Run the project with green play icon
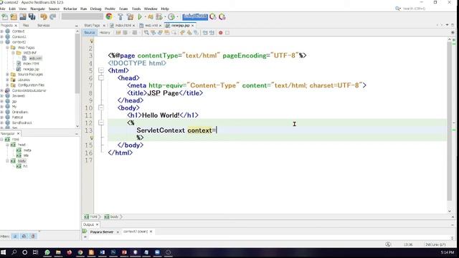This screenshot has height=258, width=459. [x=140, y=17]
